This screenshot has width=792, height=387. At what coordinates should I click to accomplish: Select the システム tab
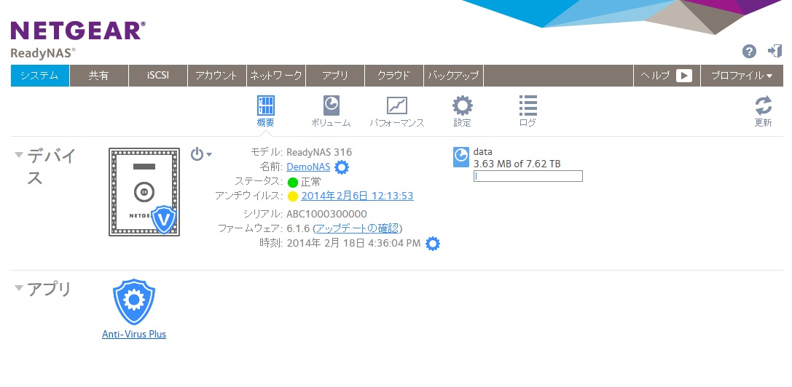(x=40, y=76)
